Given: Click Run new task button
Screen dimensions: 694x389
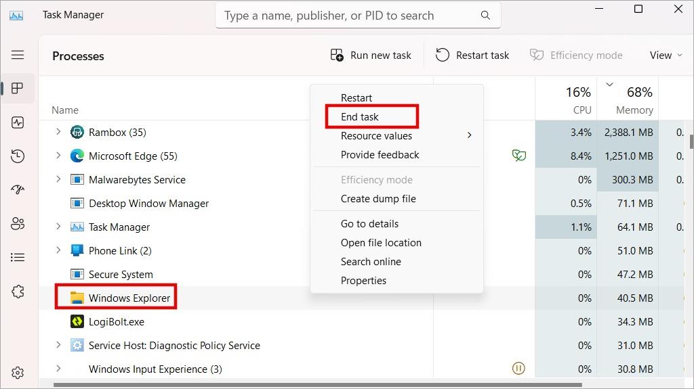Looking at the screenshot, I should click(x=371, y=55).
